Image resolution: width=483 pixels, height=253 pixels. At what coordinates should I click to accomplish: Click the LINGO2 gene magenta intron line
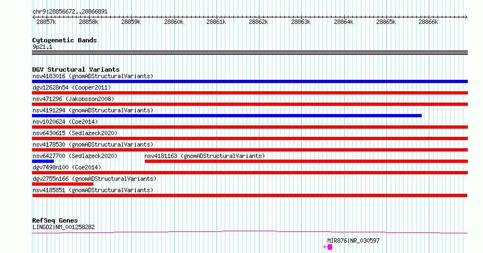[250, 232]
